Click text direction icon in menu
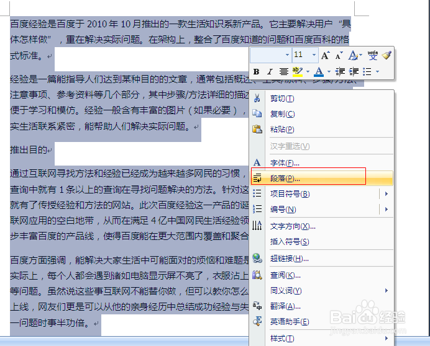The width and height of the screenshot is (430, 346). coord(257,226)
